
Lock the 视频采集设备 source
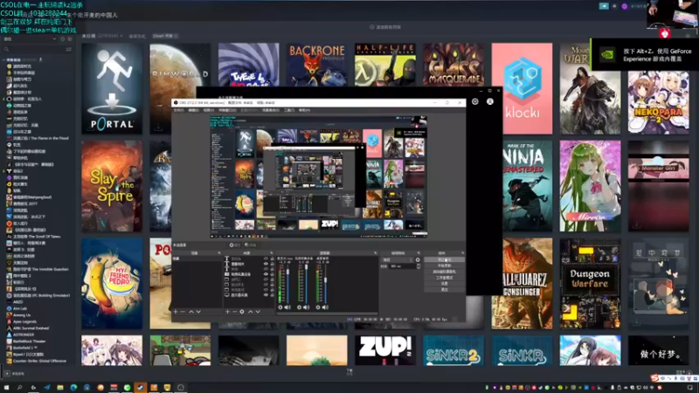(x=273, y=274)
